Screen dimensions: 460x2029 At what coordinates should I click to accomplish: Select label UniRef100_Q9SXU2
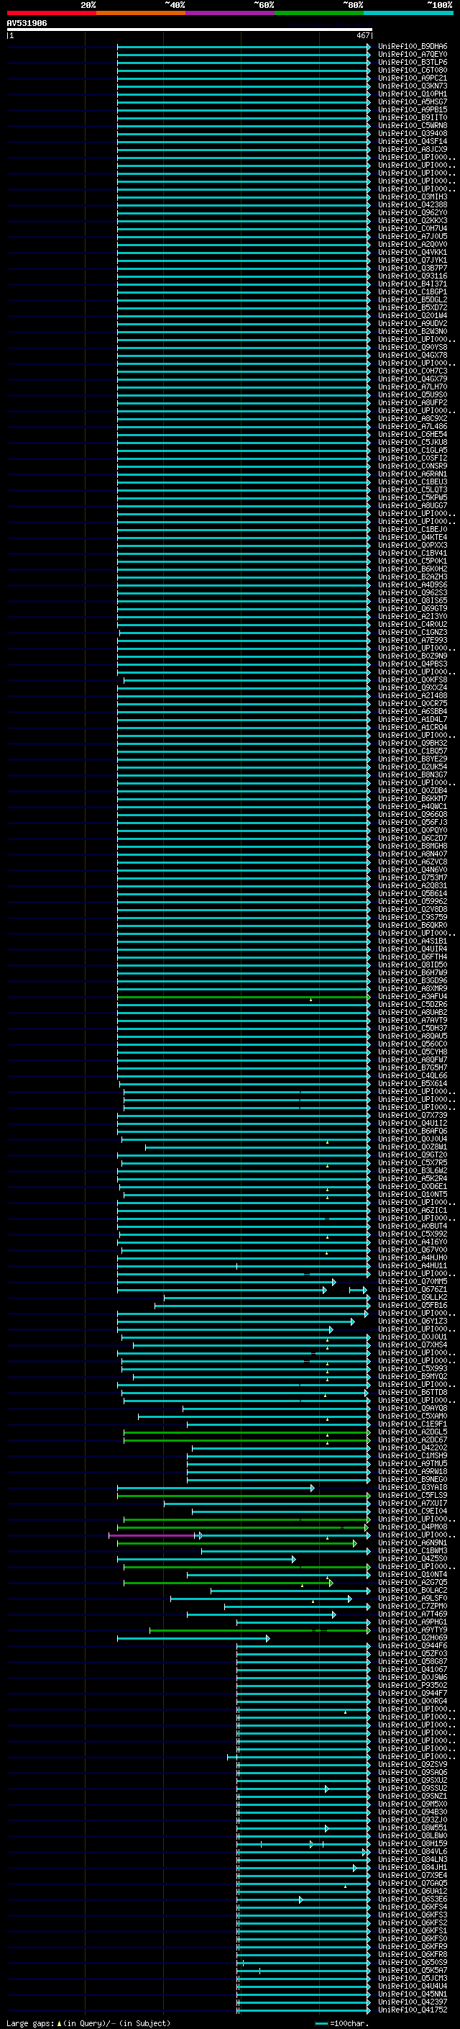point(412,1780)
